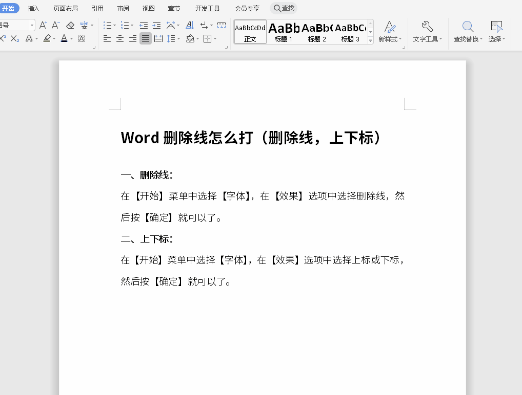Expand the styles gallery list
This screenshot has width=522, height=395.
coord(370,39)
